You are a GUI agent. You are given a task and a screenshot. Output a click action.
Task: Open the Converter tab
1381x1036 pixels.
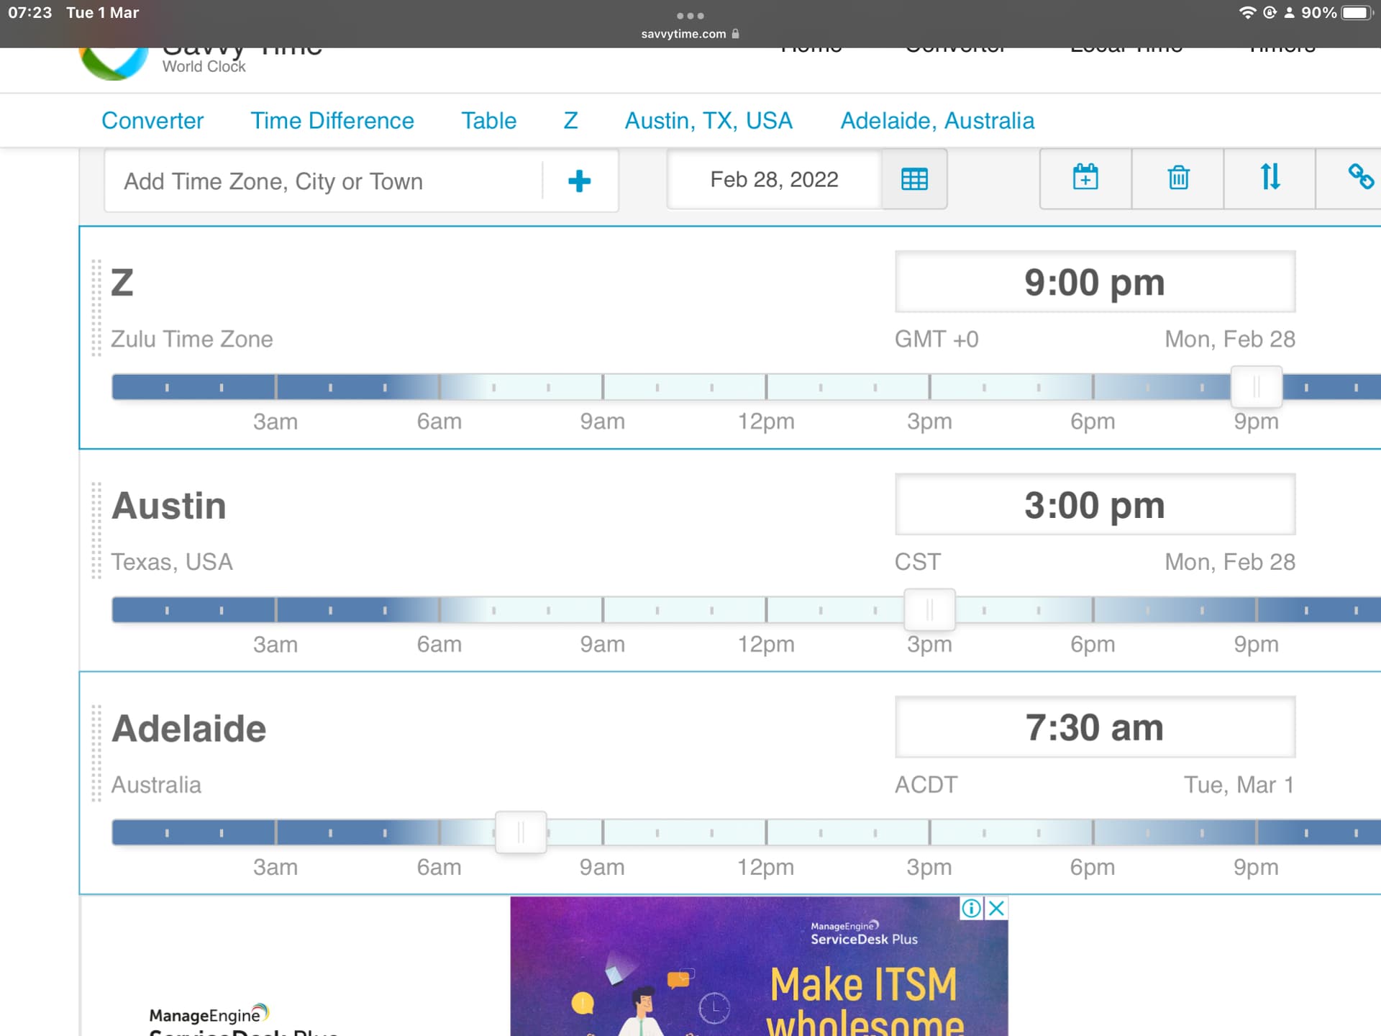pos(152,121)
